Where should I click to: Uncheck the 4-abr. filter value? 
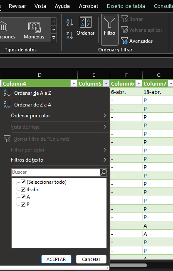(x=23, y=190)
